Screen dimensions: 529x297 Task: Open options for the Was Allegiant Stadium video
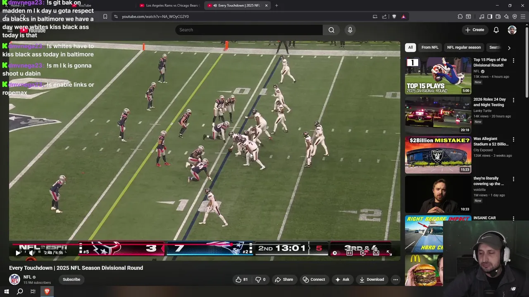(514, 140)
